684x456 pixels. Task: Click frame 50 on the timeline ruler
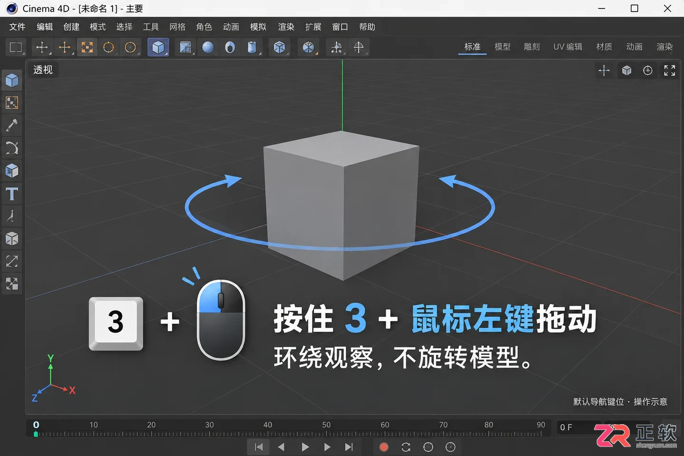(x=326, y=425)
